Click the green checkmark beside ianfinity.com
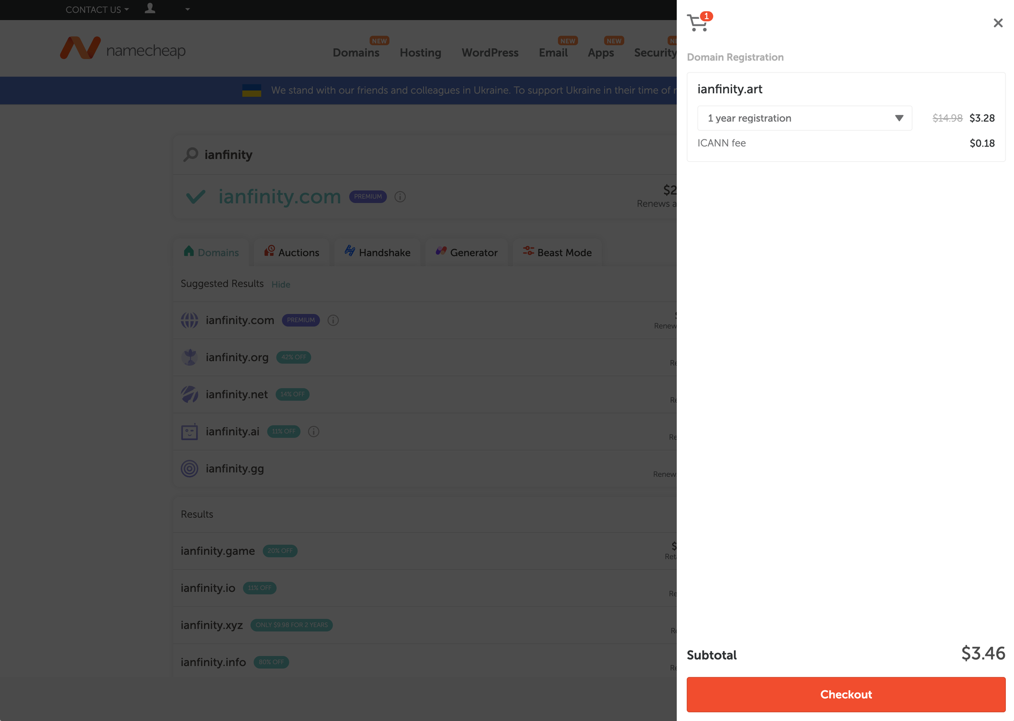Image resolution: width=1014 pixels, height=721 pixels. pyautogui.click(x=196, y=196)
